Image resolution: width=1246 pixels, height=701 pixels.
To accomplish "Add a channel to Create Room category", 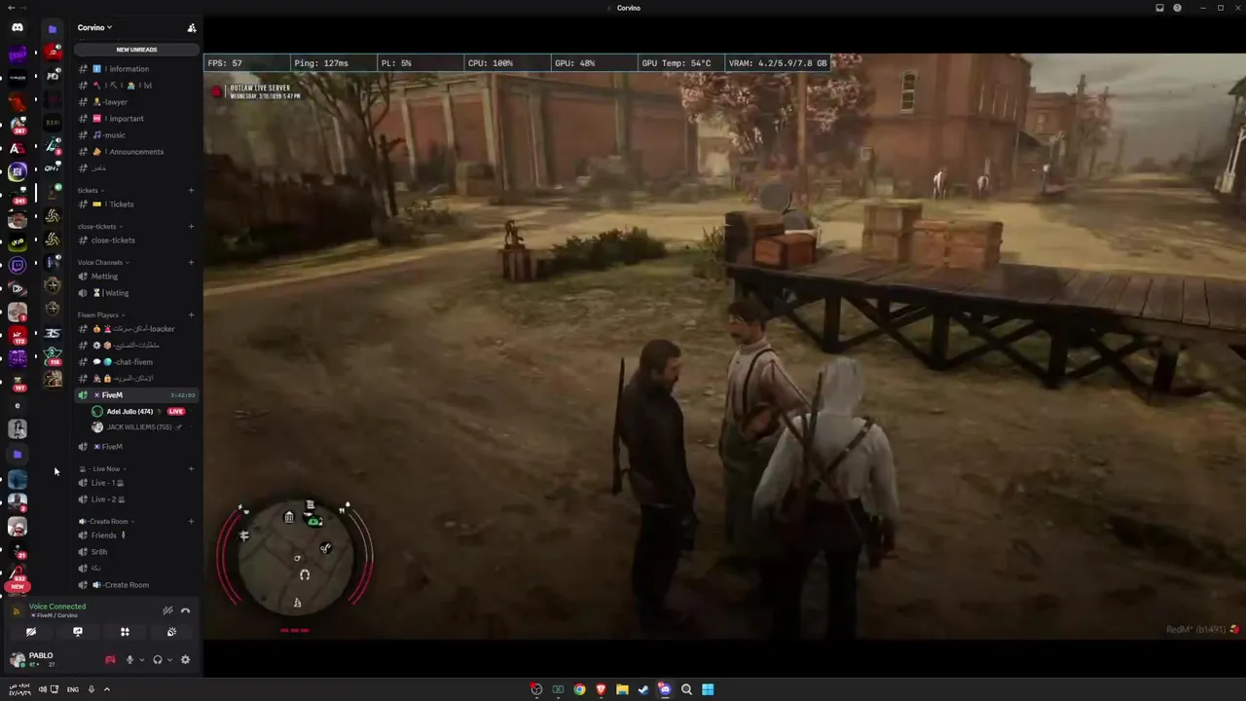I will click(x=191, y=522).
